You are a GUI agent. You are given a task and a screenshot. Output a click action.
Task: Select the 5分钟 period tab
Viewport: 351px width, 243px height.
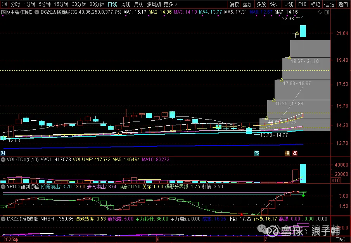pyautogui.click(x=45, y=4)
